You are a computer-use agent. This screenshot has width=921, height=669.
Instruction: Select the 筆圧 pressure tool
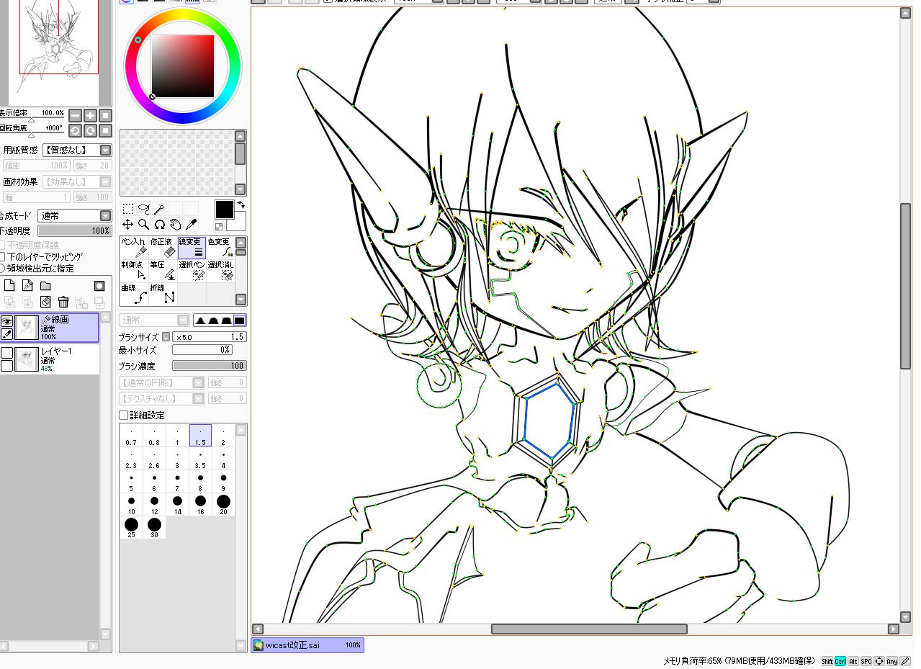[163, 271]
